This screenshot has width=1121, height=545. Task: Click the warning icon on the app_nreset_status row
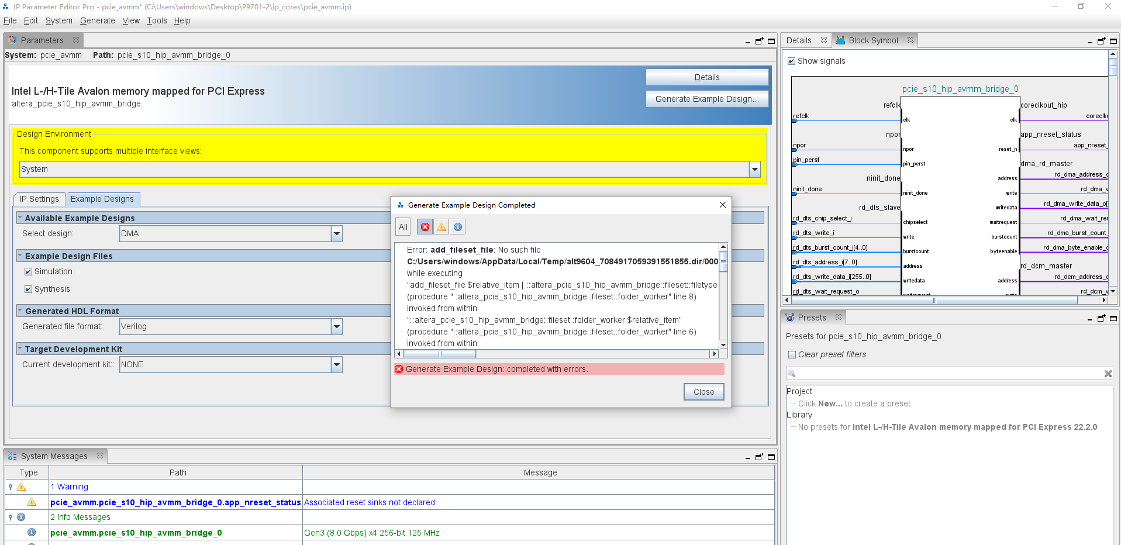click(32, 502)
